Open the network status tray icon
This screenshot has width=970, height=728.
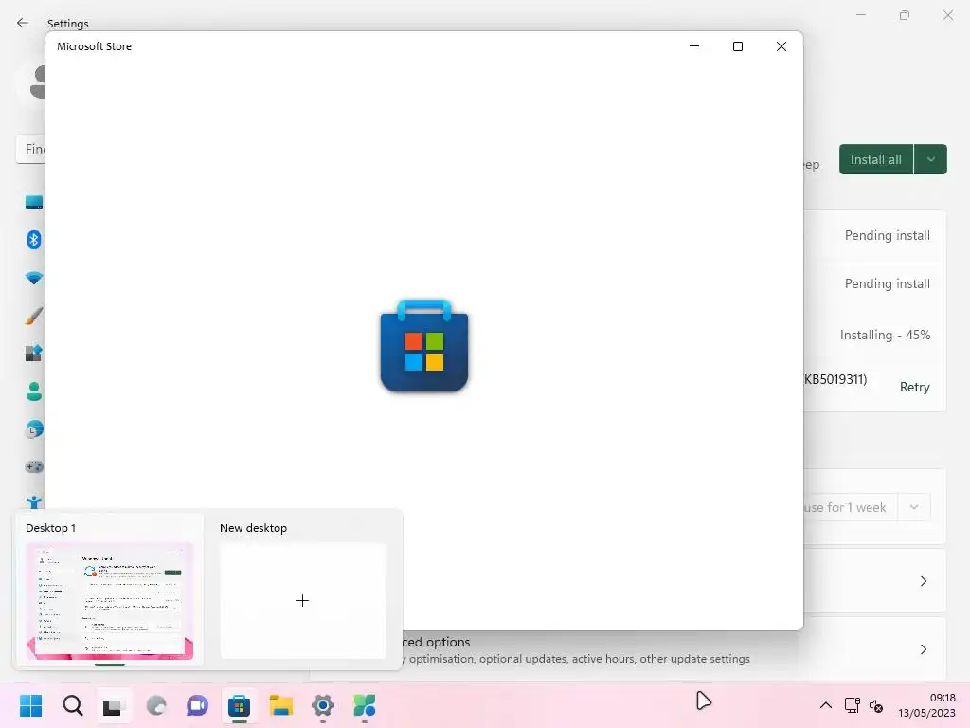(852, 705)
